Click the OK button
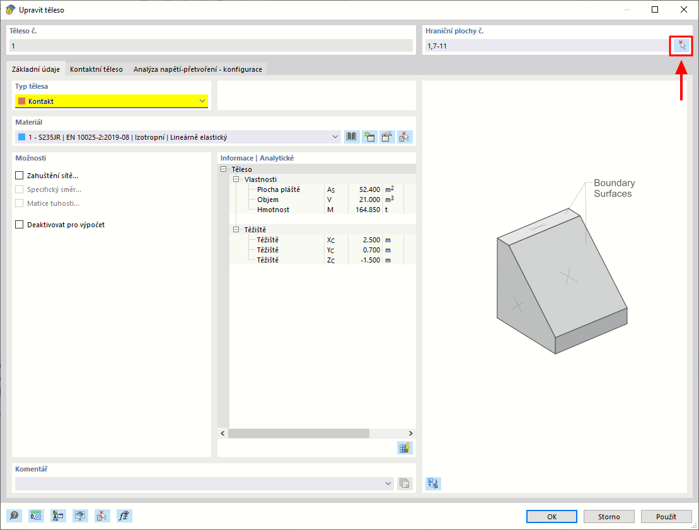This screenshot has height=530, width=699. [x=552, y=517]
